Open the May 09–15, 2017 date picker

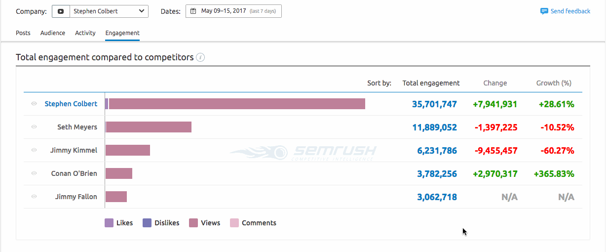click(233, 11)
